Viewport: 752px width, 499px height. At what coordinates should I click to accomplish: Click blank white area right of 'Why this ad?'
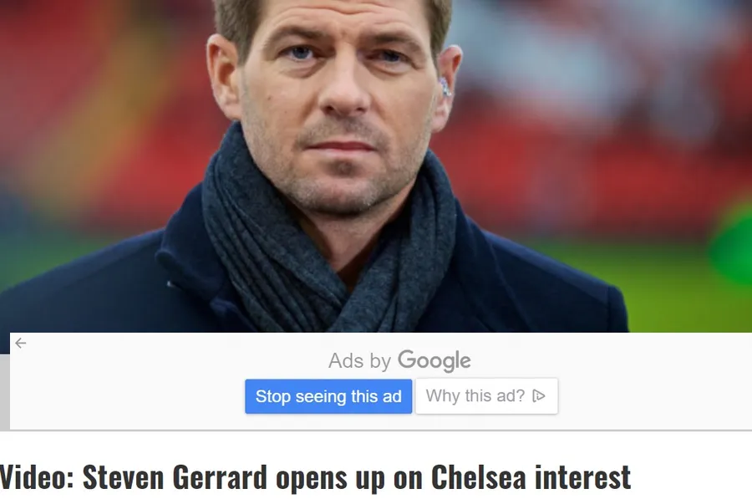click(x=653, y=396)
